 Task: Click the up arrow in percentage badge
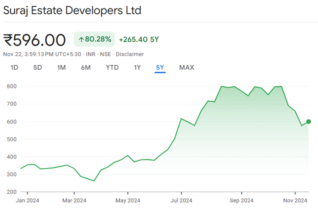tap(81, 39)
